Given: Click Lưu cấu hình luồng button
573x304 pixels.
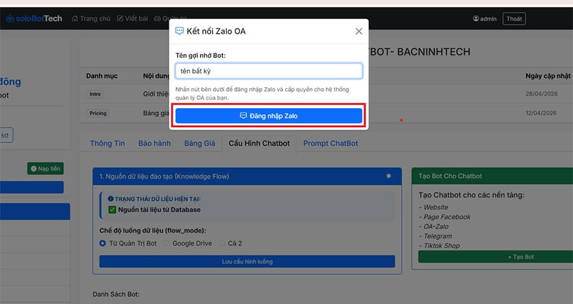Looking at the screenshot, I should click(x=247, y=261).
